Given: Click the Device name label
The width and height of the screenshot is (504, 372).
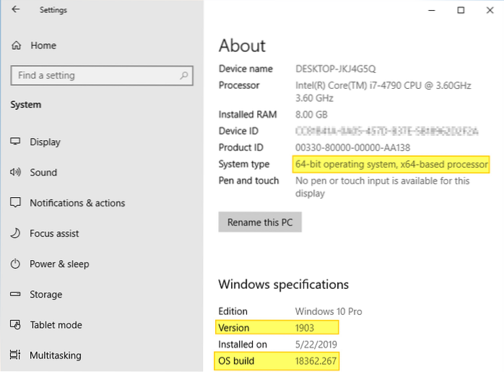Looking at the screenshot, I should point(246,69).
